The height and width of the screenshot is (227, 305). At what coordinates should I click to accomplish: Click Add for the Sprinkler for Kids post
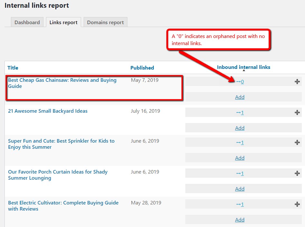click(x=240, y=158)
